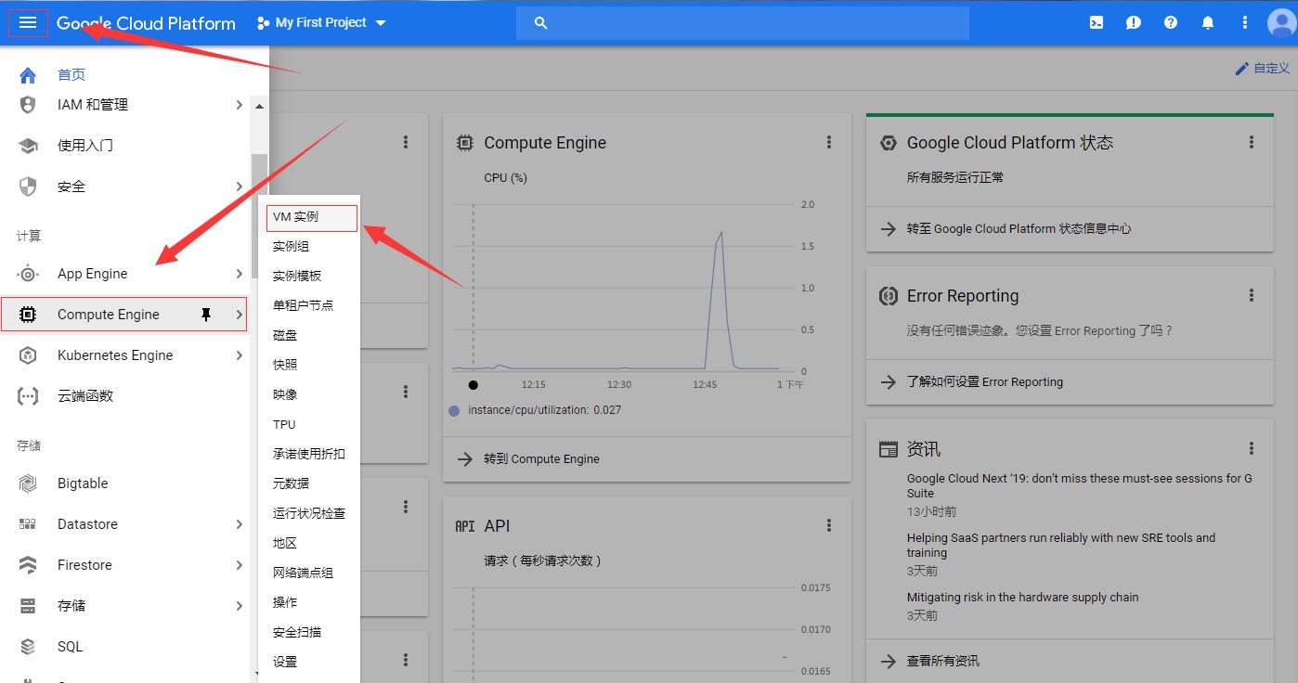Unpin Compute Engine using the pin icon
Image resolution: width=1298 pixels, height=683 pixels.
click(x=206, y=315)
